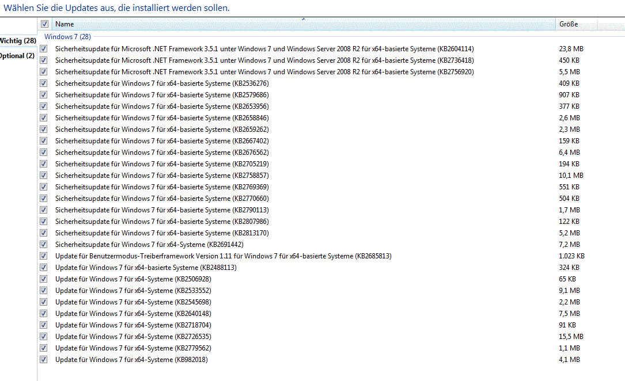Select Sicherheitsupdate KB2659262 text
The image size is (625, 381).
pos(162,129)
